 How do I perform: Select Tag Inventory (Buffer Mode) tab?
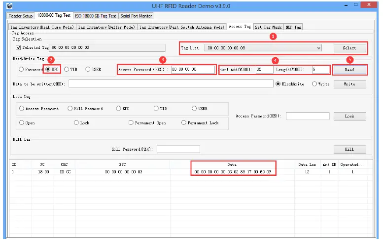[x=106, y=27]
